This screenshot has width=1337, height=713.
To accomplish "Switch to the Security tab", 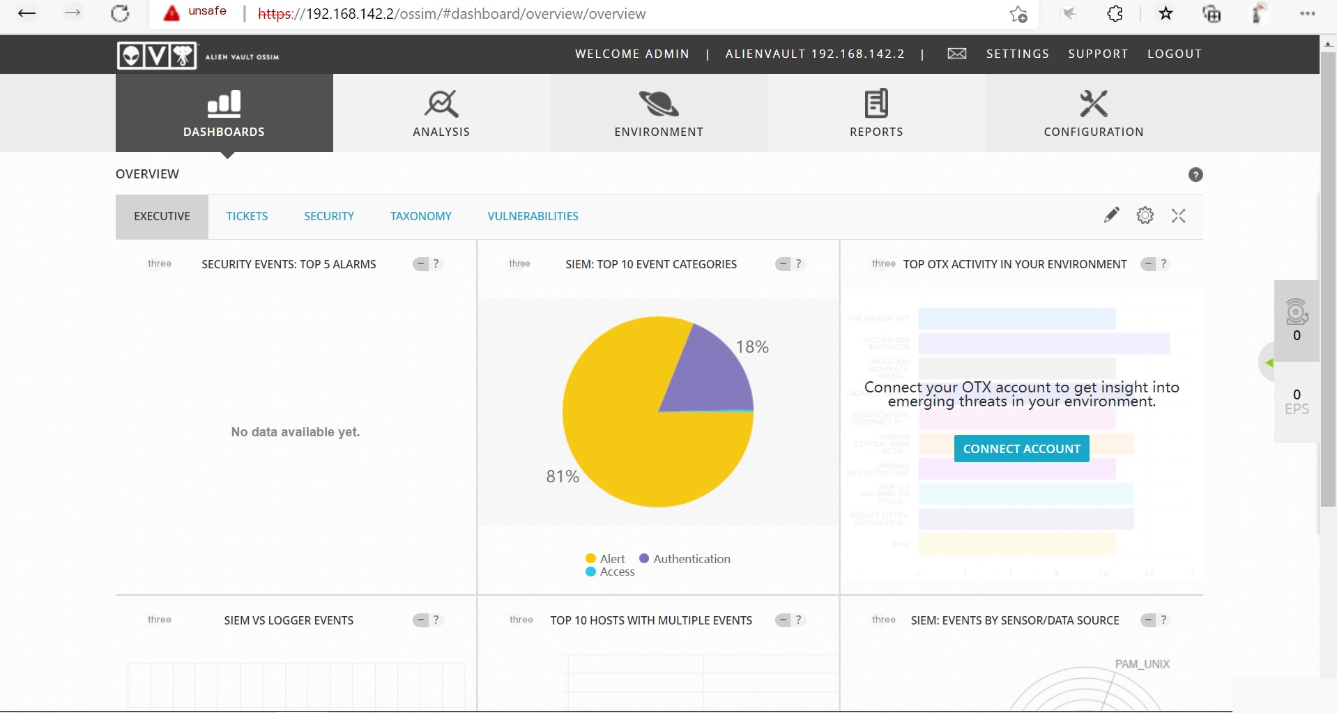I will [x=329, y=216].
